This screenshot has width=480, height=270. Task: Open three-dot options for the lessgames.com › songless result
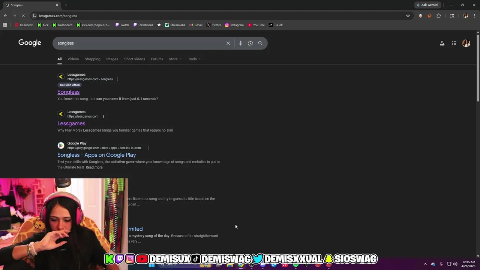coord(118,79)
